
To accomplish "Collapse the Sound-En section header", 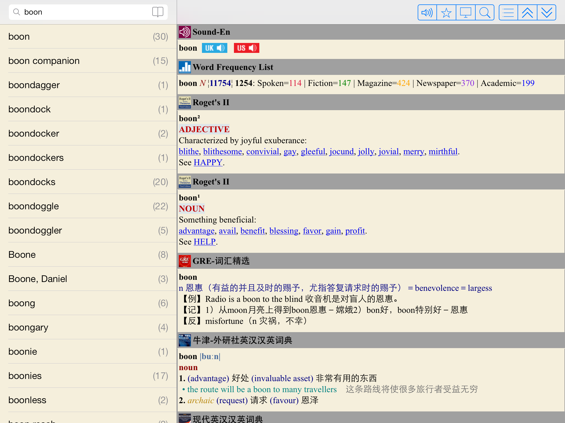I will pos(371,32).
